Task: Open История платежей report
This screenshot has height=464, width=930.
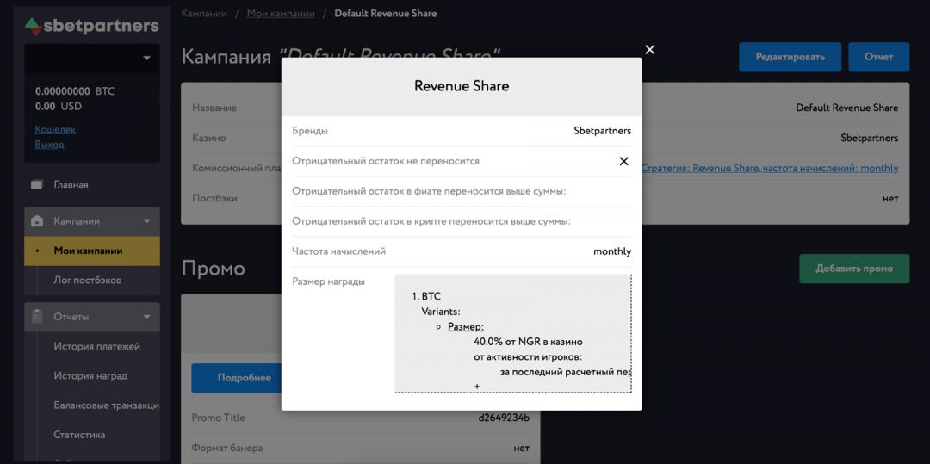Action: [x=96, y=346]
